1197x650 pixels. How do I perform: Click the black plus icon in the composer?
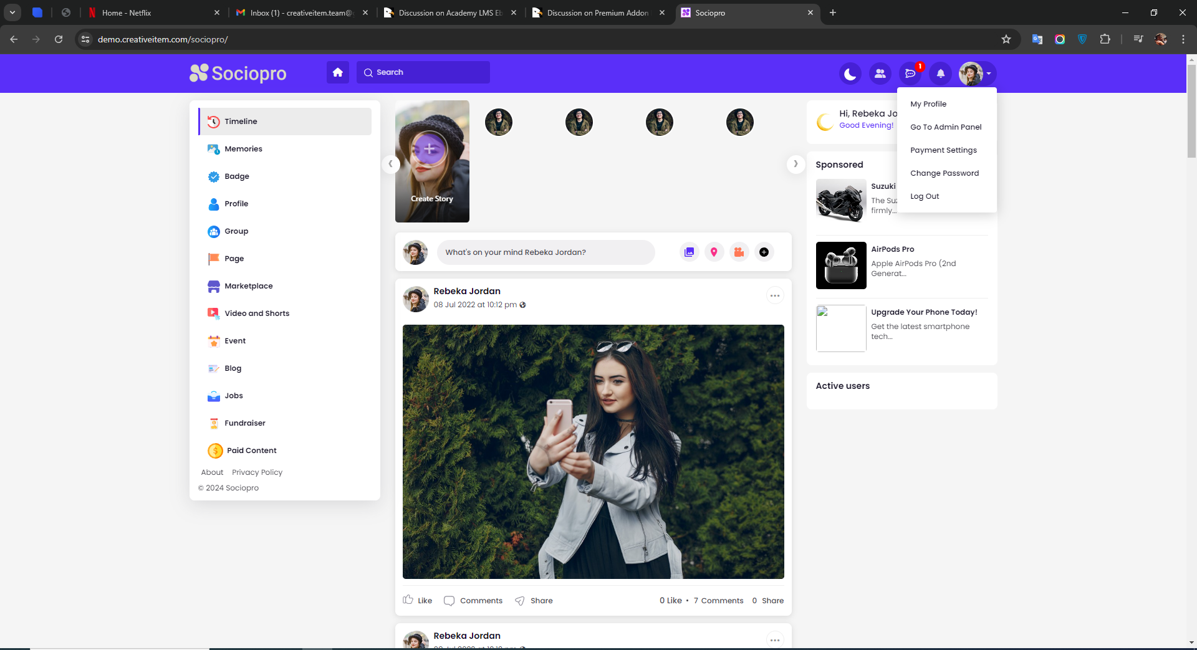coord(764,252)
